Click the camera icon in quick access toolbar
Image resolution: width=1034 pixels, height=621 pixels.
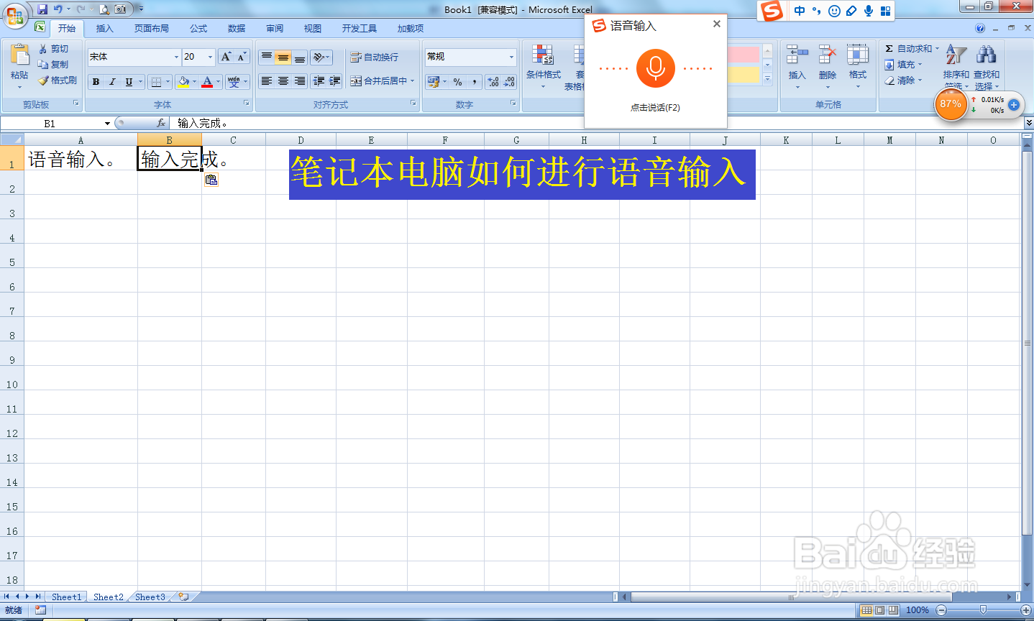(120, 9)
